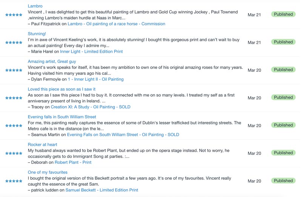Click star rating for Seamus Martin's review
This screenshot has height=197, width=302.
tap(14, 126)
